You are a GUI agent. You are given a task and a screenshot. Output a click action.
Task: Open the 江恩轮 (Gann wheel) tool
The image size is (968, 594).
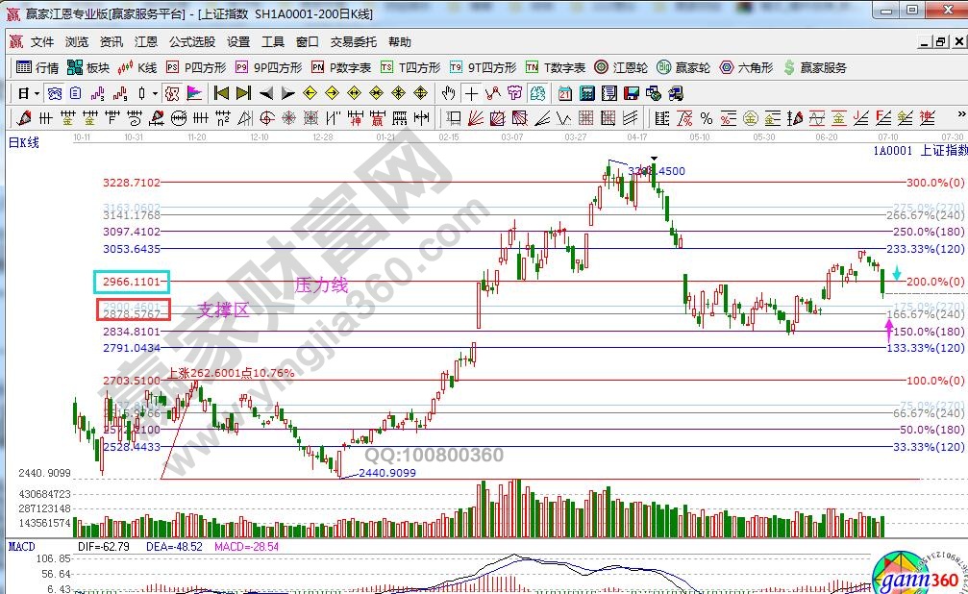(621, 67)
